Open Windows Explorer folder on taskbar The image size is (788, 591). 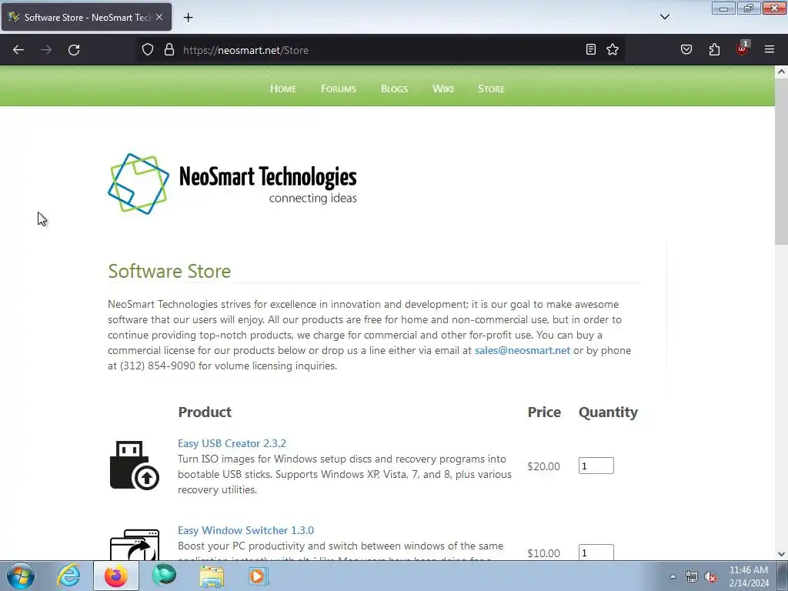point(212,576)
